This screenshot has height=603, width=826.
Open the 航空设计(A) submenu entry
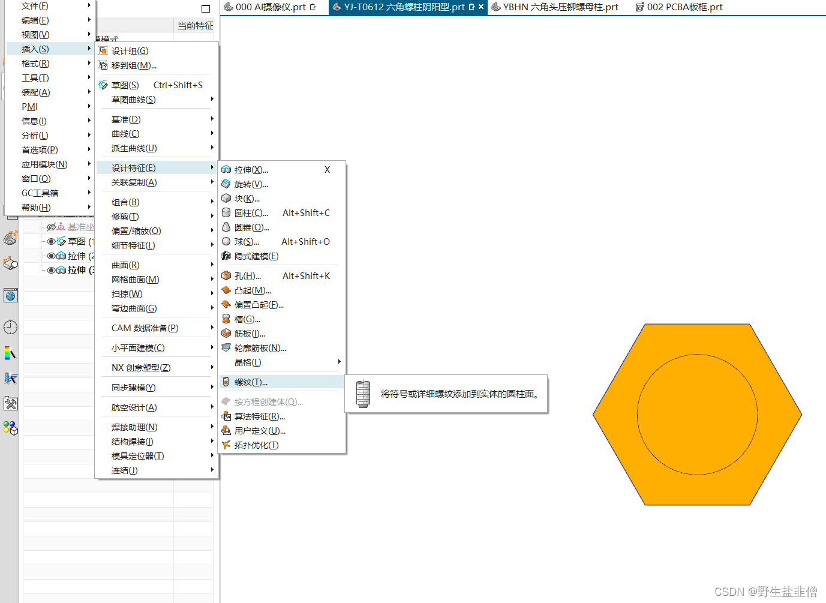click(157, 407)
